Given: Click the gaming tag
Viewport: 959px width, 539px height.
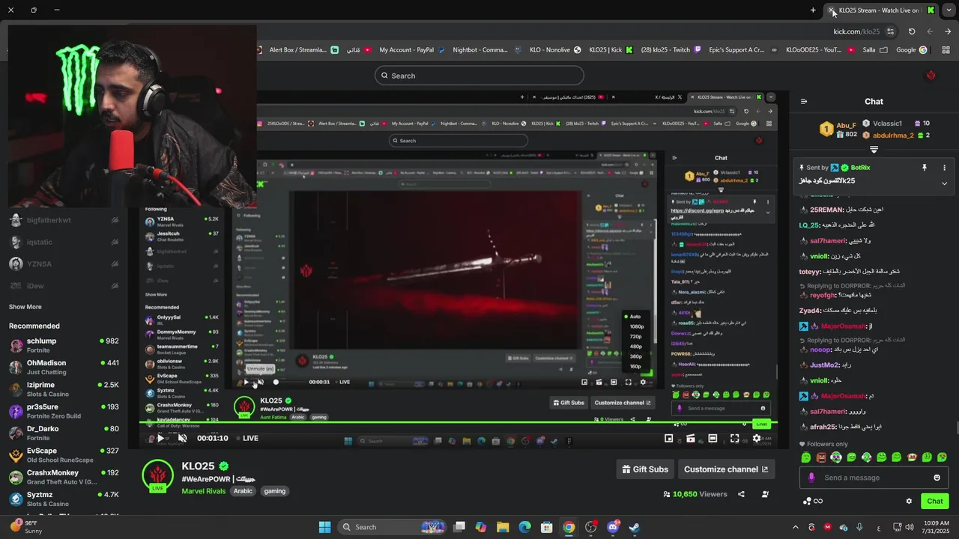Looking at the screenshot, I should click(x=275, y=491).
